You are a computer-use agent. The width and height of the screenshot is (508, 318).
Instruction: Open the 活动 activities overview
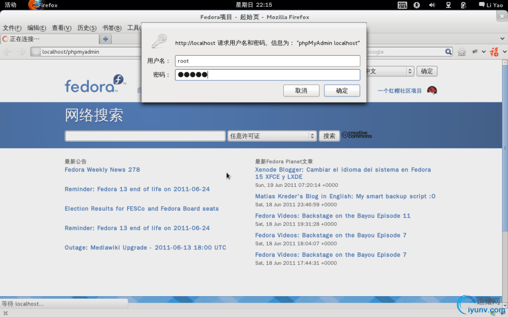pos(10,5)
